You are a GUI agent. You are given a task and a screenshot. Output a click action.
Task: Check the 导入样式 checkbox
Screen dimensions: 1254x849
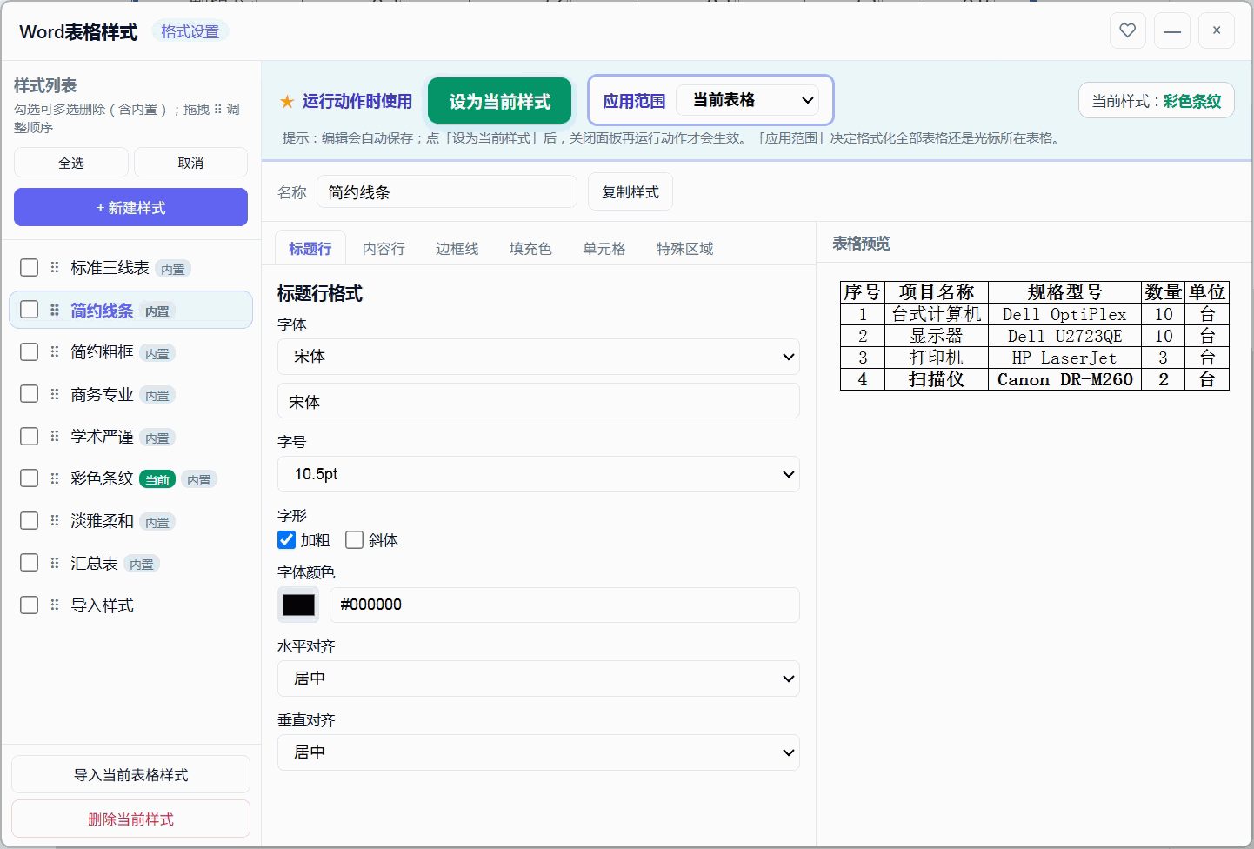[x=29, y=605]
